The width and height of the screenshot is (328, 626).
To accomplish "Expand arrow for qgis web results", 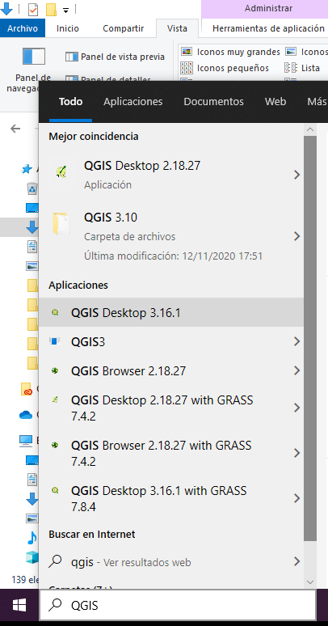I will click(x=296, y=562).
